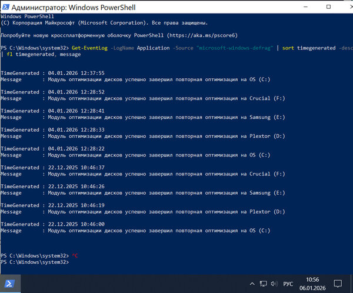This screenshot has height=293, width=353.
Task: Click the timestamp 04.01.2026 12:28:41
Action: 76,111
